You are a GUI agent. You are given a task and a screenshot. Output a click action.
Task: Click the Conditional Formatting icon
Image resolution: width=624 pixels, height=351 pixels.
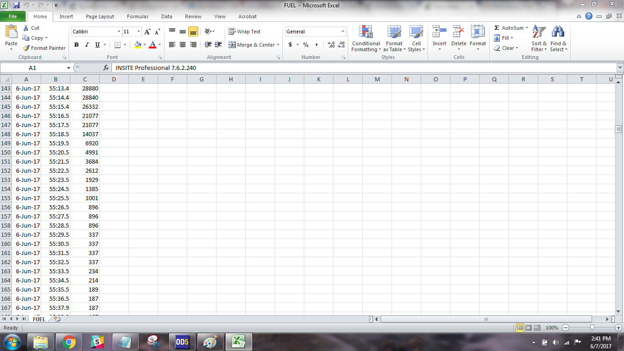pyautogui.click(x=365, y=32)
